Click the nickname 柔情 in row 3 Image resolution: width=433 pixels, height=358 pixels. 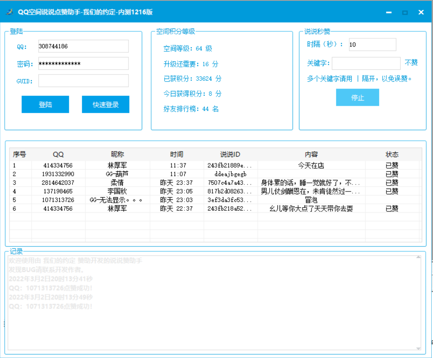[117, 182]
